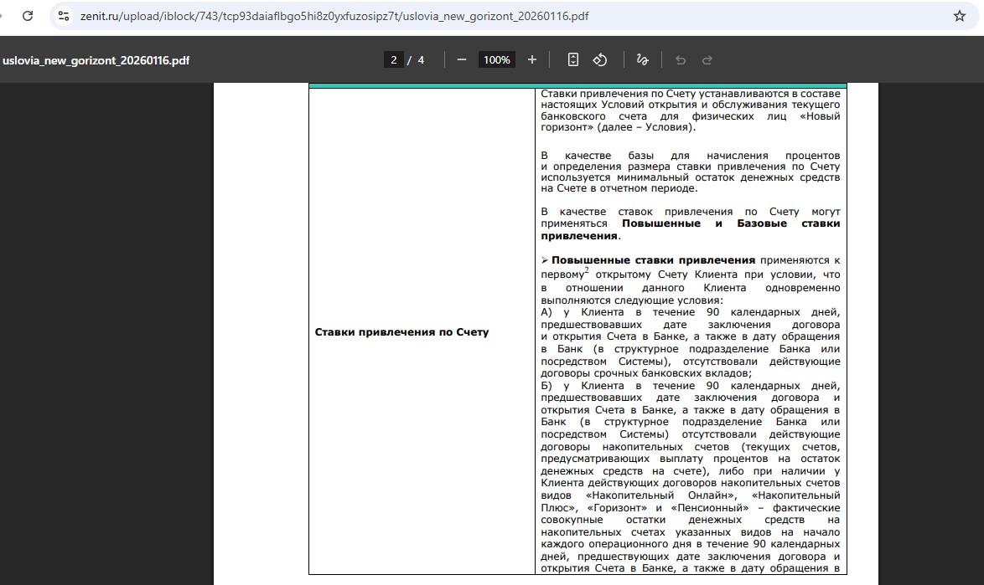984x585 pixels.
Task: Focus the address bar with zenit.ru URL
Action: pyautogui.click(x=335, y=16)
